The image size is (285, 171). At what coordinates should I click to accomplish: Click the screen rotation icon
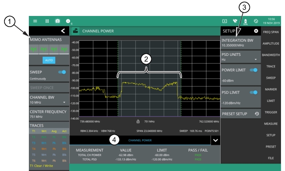256,21
